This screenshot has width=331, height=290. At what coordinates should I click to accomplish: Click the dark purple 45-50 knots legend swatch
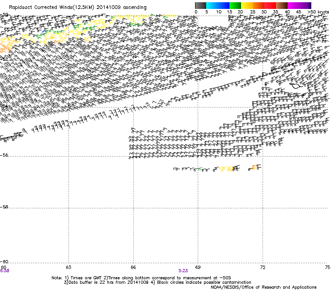point(305,5)
